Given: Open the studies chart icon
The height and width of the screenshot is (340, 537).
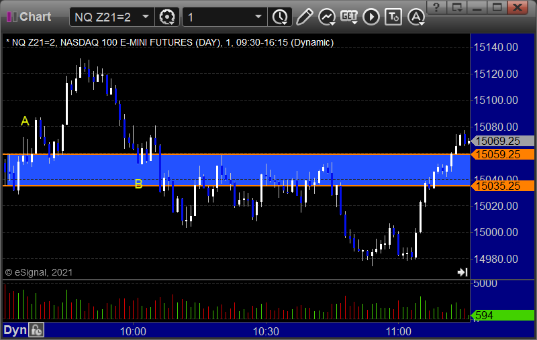Looking at the screenshot, I should [x=326, y=17].
